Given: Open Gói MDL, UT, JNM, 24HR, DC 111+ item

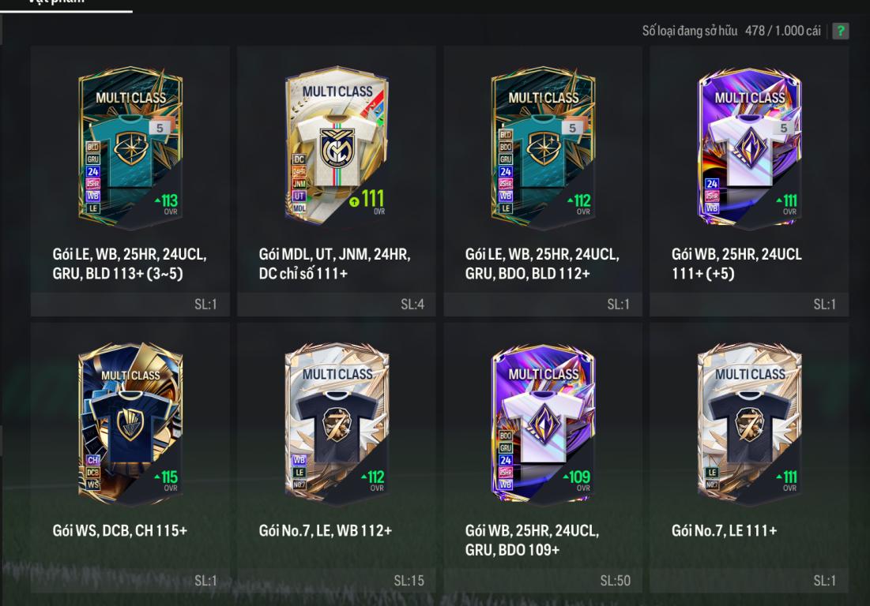Looking at the screenshot, I should point(334,264).
